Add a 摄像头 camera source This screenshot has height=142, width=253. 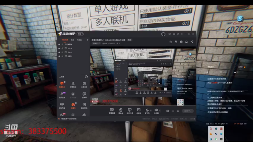121,111
